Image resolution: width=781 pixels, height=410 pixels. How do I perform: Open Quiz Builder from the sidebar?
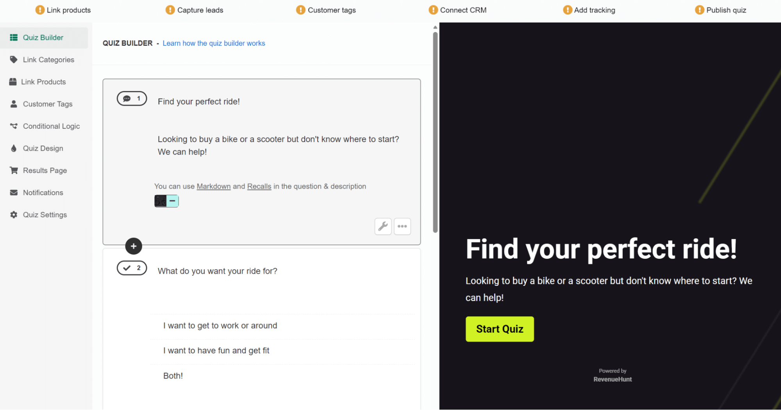click(x=14, y=37)
